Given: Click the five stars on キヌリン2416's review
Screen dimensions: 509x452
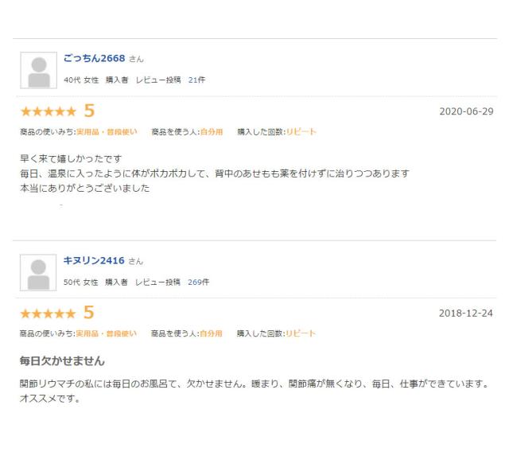Looking at the screenshot, I should click(x=48, y=314).
